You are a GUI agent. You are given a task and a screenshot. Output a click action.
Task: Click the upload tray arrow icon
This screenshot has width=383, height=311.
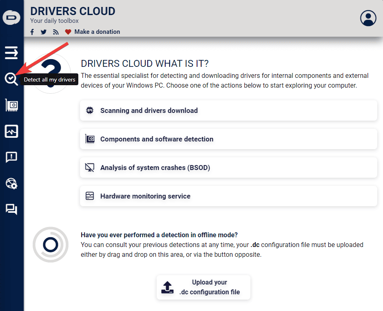pyautogui.click(x=167, y=287)
